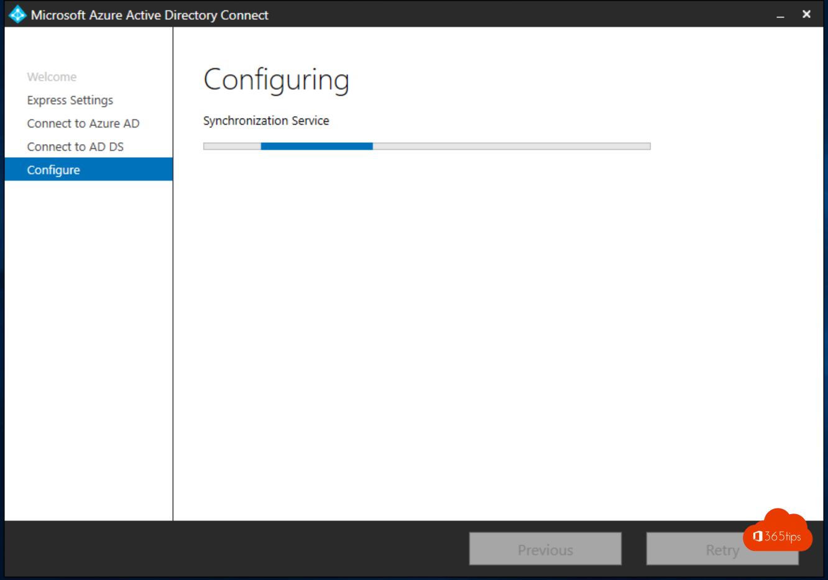Image resolution: width=828 pixels, height=580 pixels.
Task: Click the Synchronization Service progress bar
Action: [x=427, y=147]
